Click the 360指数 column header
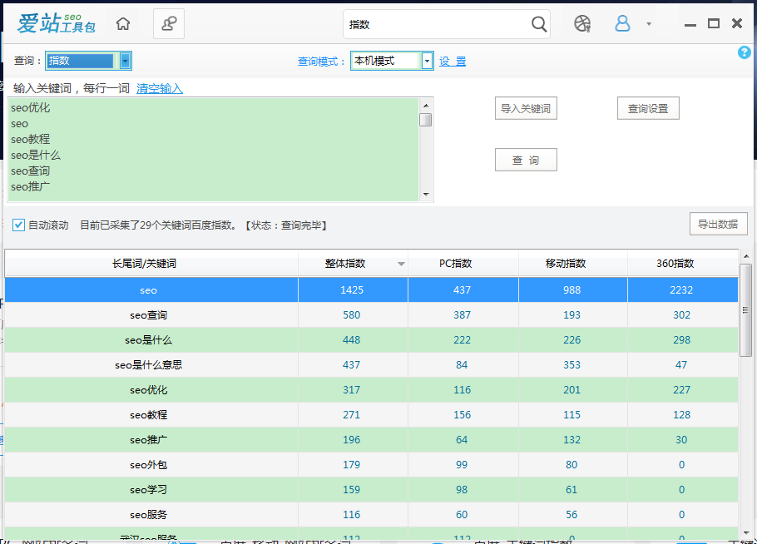757x544 pixels. point(675,264)
